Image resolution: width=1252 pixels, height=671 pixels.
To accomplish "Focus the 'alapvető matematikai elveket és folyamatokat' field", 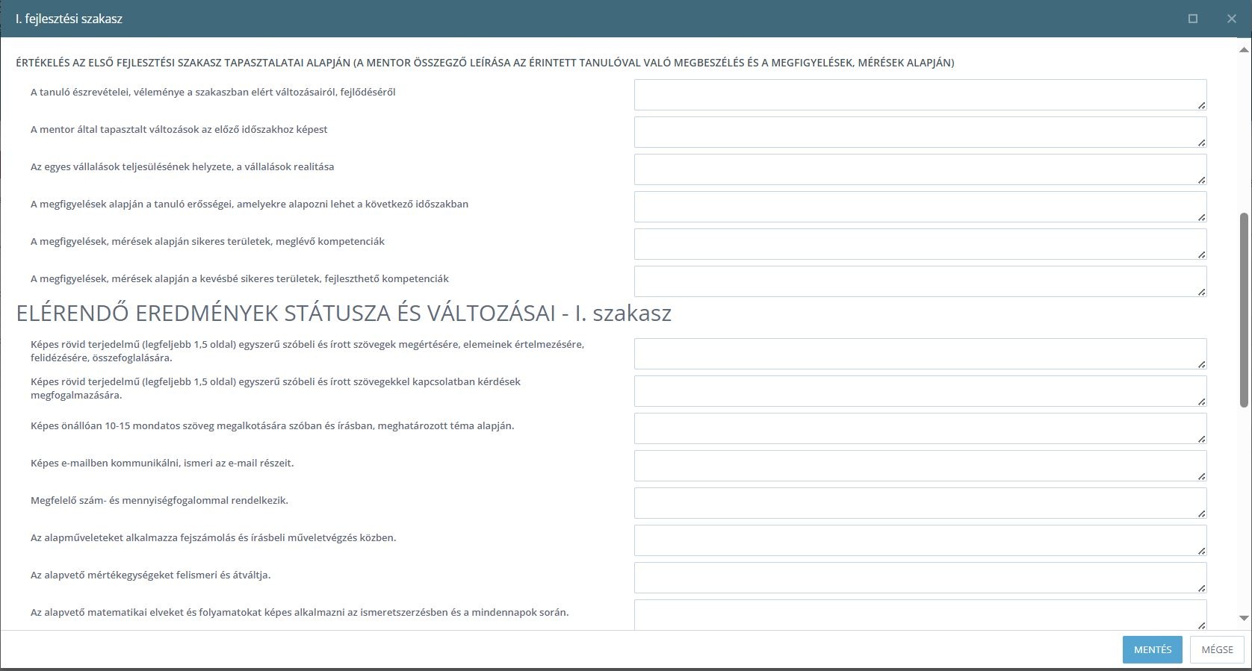I will pos(920,615).
